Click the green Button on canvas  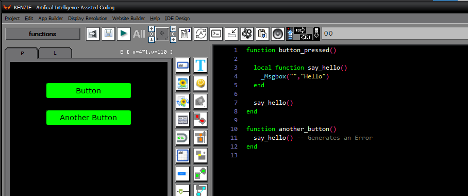pos(89,91)
